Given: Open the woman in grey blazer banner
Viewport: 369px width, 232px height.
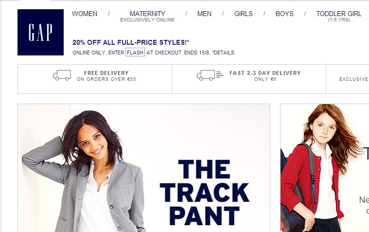Looking at the screenshot, I should click(144, 168).
